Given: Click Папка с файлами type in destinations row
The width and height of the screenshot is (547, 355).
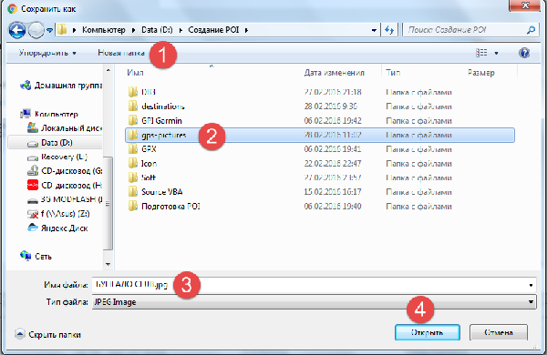Looking at the screenshot, I should [418, 106].
